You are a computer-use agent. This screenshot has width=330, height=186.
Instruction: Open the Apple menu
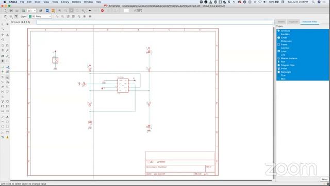5,2
